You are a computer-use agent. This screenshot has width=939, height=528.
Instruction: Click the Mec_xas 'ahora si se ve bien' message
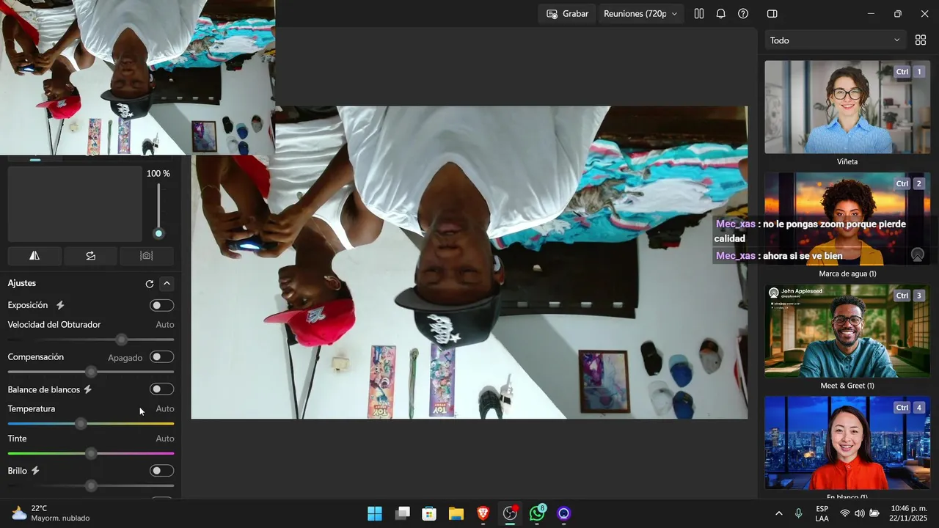778,256
